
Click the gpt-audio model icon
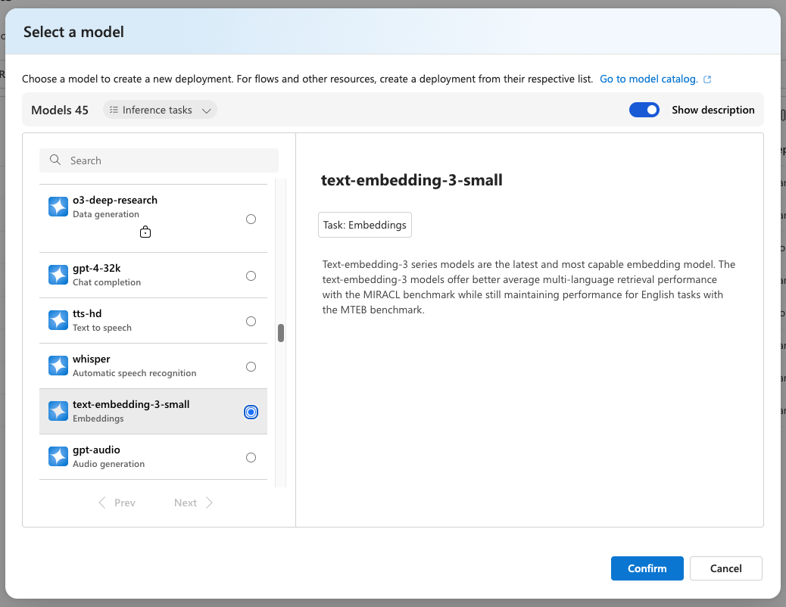[x=58, y=456]
